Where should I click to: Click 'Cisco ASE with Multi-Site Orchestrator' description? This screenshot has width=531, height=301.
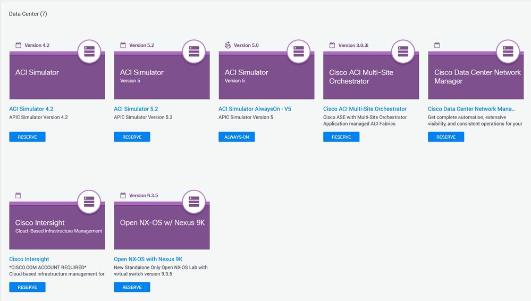(x=365, y=118)
